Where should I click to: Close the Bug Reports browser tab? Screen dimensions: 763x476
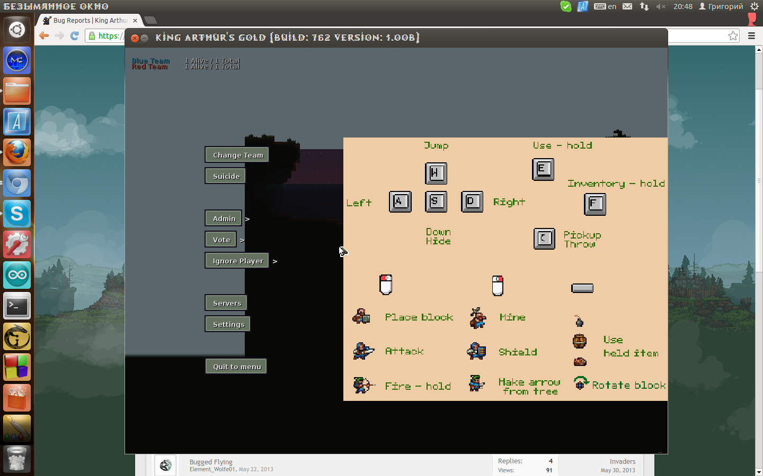click(135, 21)
